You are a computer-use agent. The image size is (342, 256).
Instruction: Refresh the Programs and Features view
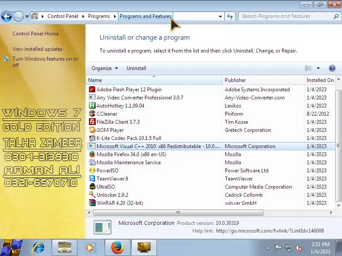230,16
